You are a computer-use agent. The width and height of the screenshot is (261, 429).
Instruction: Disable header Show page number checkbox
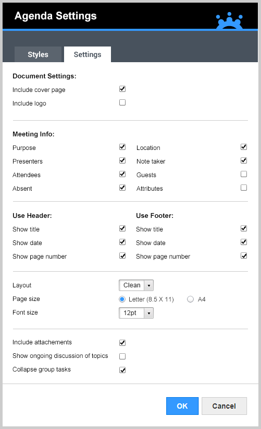[122, 256]
